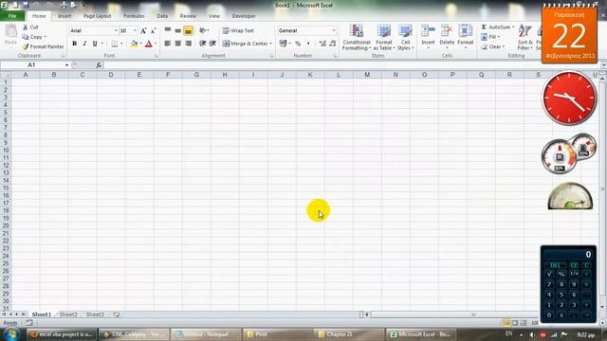Open Windows Start menu

[11, 334]
